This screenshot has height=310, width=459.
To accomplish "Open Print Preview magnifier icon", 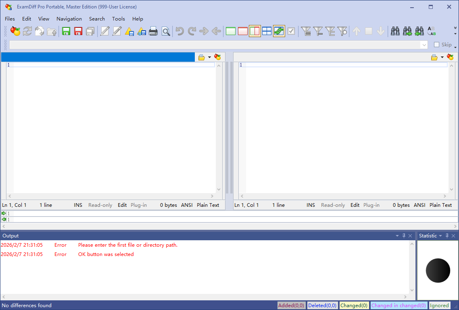I will 166,31.
